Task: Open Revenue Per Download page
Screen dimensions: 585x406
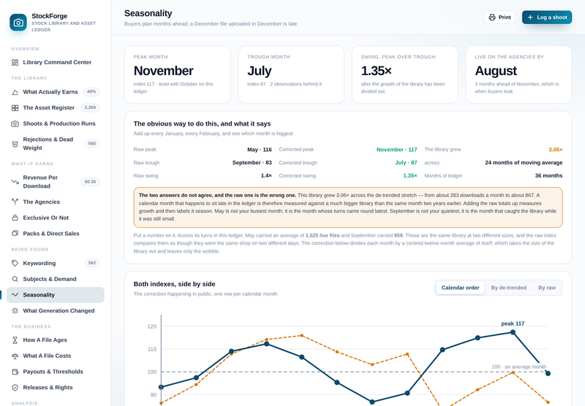Action: click(x=56, y=182)
